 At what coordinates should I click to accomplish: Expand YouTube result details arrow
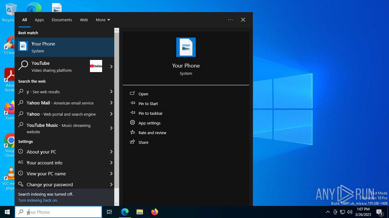111,67
